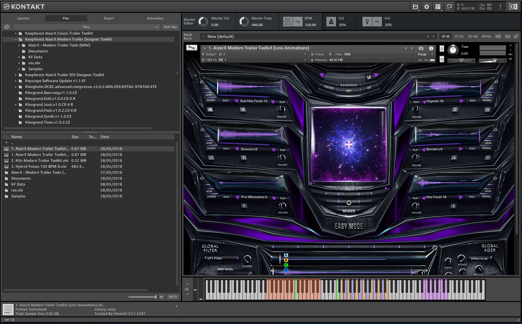Viewport: 522px width, 324px height.
Task: Select rack page 17-32
Action: (x=459, y=36)
